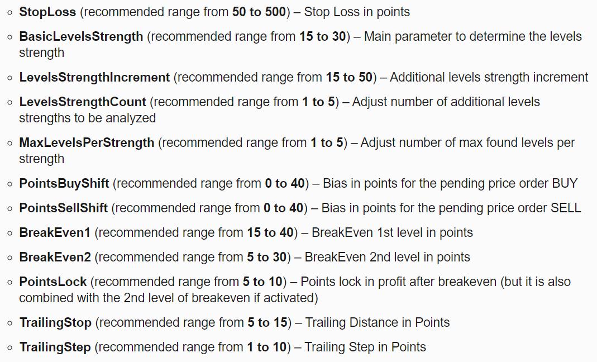
Task: Click the PointsBuyShift parameter label
Action: pos(64,184)
